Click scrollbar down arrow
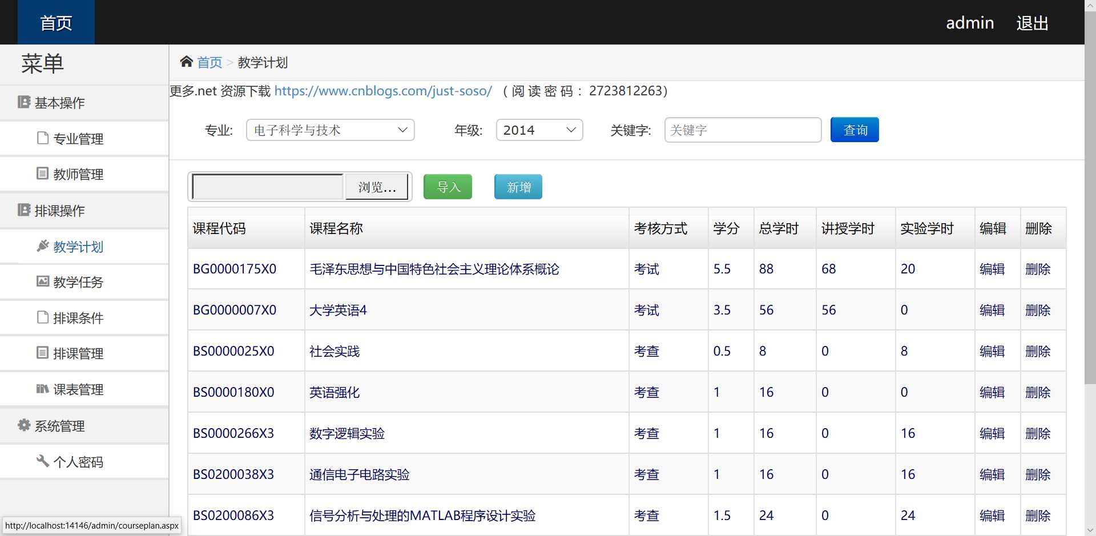Screen dimensions: 1096x536 [x=1090, y=530]
